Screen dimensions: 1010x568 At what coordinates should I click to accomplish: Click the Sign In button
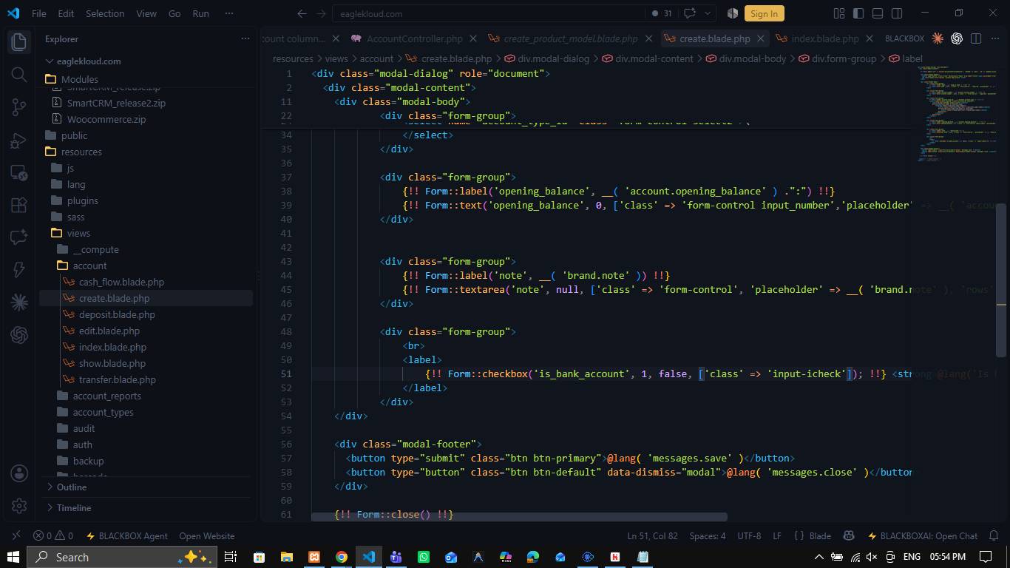(x=764, y=13)
